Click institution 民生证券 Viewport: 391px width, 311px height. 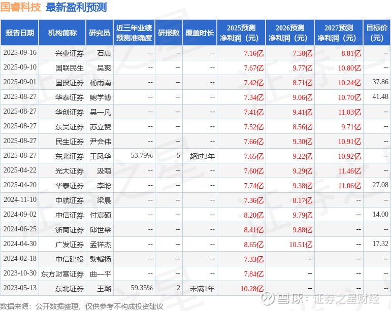pos(70,142)
